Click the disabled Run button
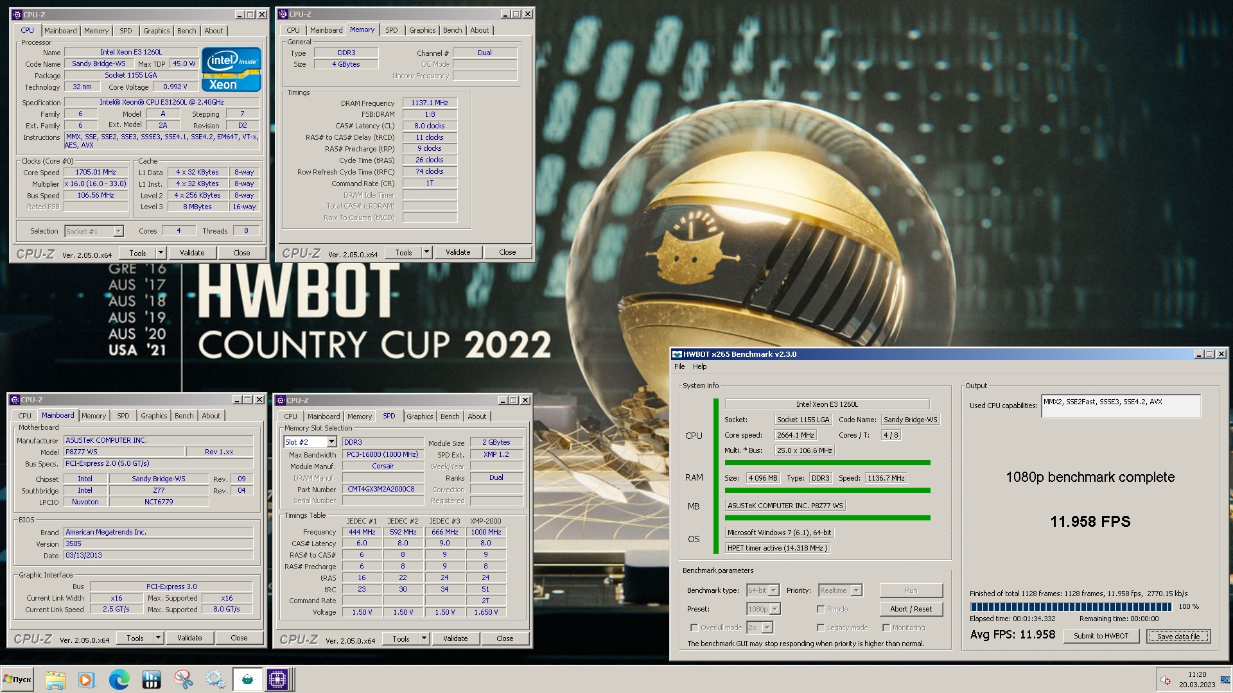Image resolution: width=1233 pixels, height=693 pixels. [x=911, y=590]
